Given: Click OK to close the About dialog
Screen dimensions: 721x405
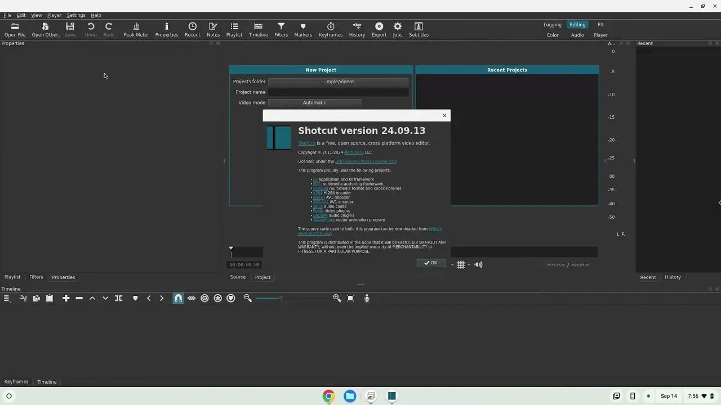Looking at the screenshot, I should pos(431,263).
